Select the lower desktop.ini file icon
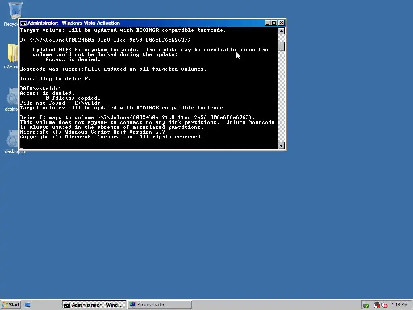This screenshot has width=413, height=310. click(12, 142)
